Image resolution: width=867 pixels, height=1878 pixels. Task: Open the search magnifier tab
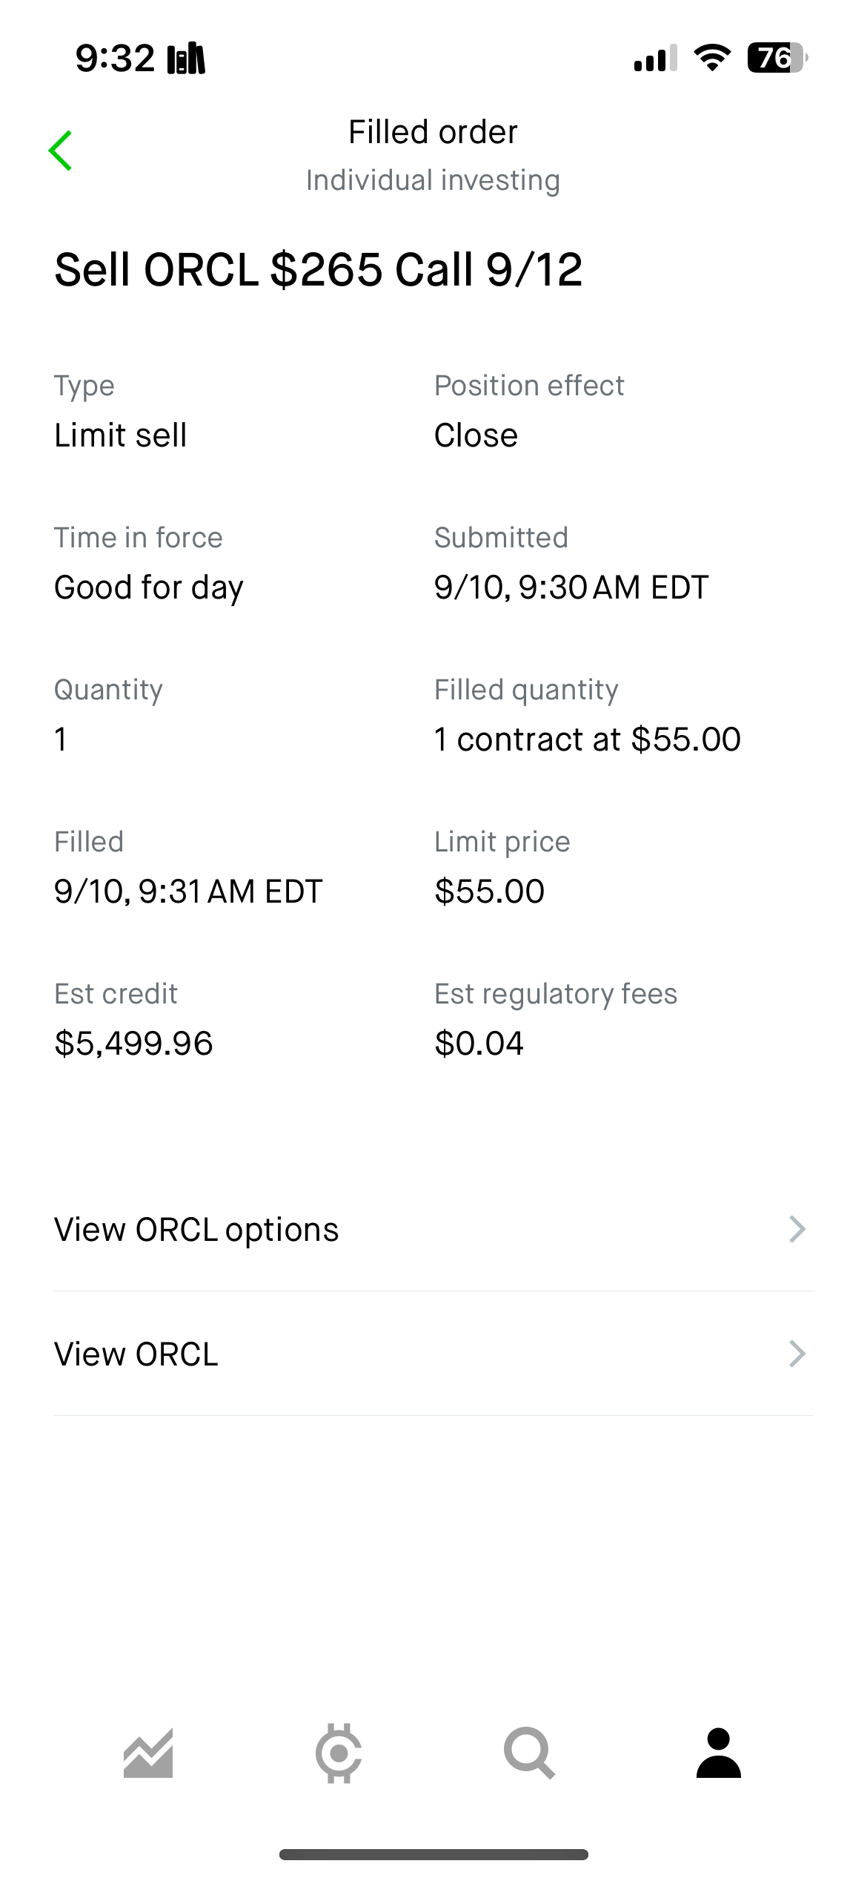pos(529,1753)
